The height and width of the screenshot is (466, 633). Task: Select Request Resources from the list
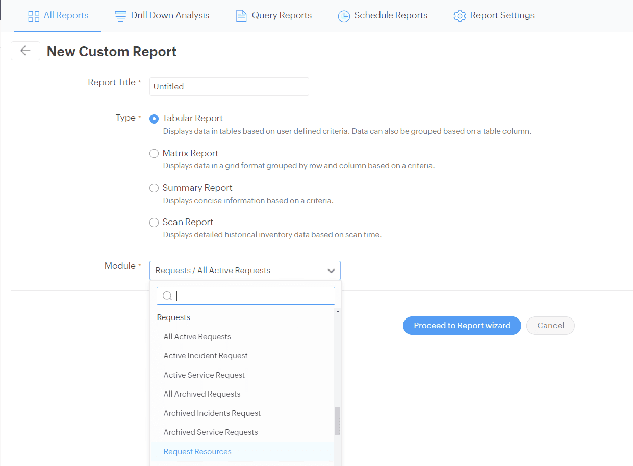point(197,451)
